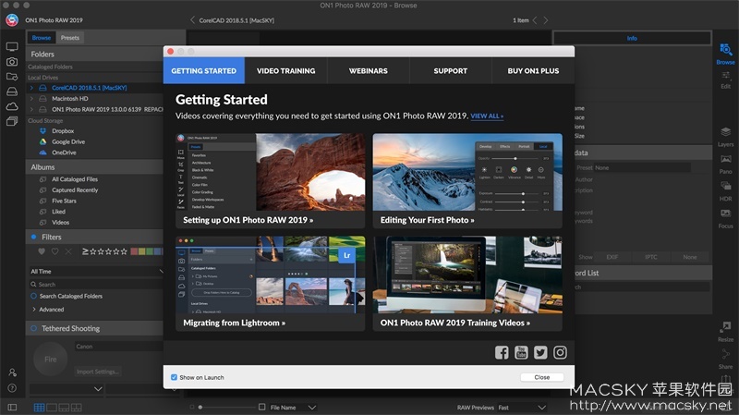The width and height of the screenshot is (739, 415).
Task: Open ON1 Photo RAW 2019 Training Videos thumbnail
Action: (467, 275)
